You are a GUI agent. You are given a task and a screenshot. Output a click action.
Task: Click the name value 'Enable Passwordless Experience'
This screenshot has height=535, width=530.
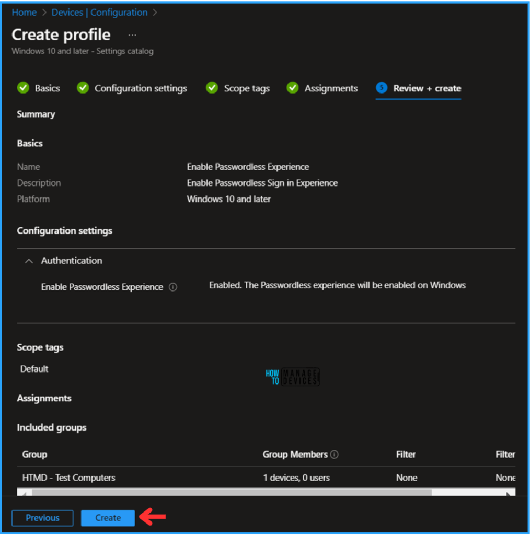click(248, 167)
